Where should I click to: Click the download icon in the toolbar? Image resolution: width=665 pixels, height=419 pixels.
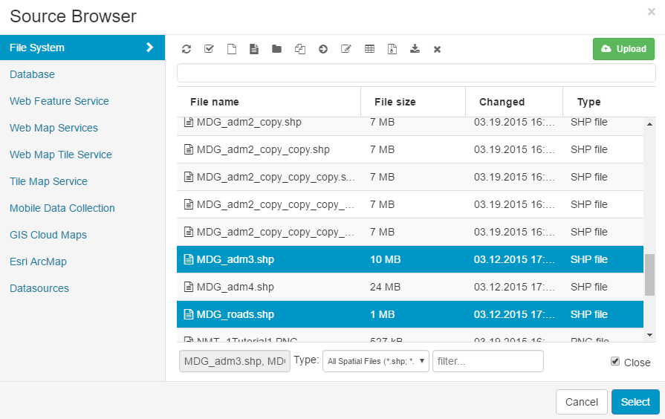point(415,49)
